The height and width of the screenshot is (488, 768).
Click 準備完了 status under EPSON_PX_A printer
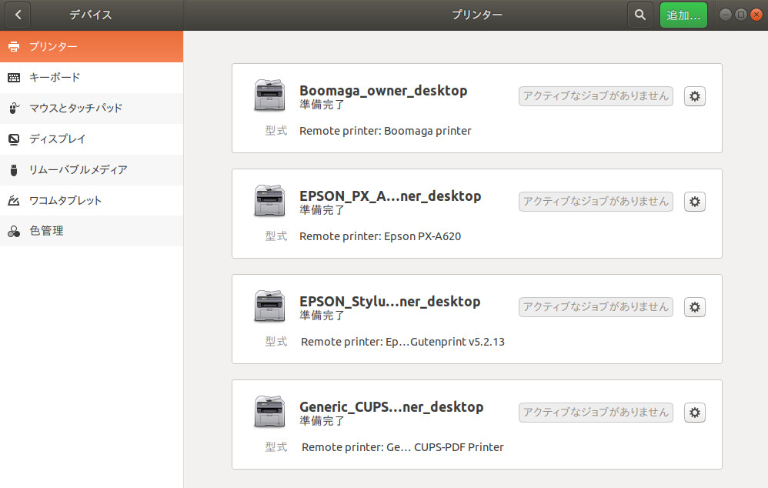coord(322,209)
